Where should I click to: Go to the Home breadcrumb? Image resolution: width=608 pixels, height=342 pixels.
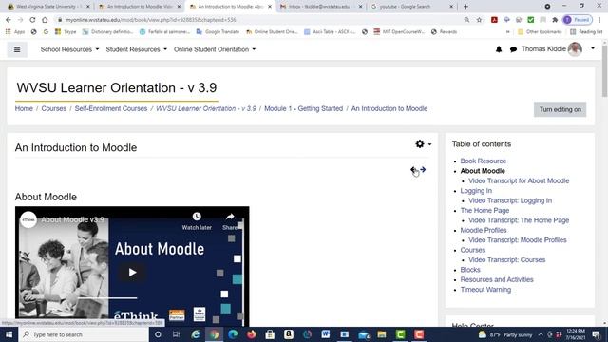[x=24, y=109]
